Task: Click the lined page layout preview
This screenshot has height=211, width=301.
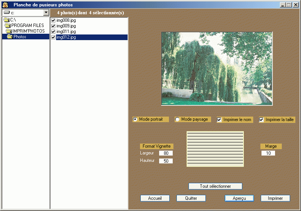Action: (215, 149)
